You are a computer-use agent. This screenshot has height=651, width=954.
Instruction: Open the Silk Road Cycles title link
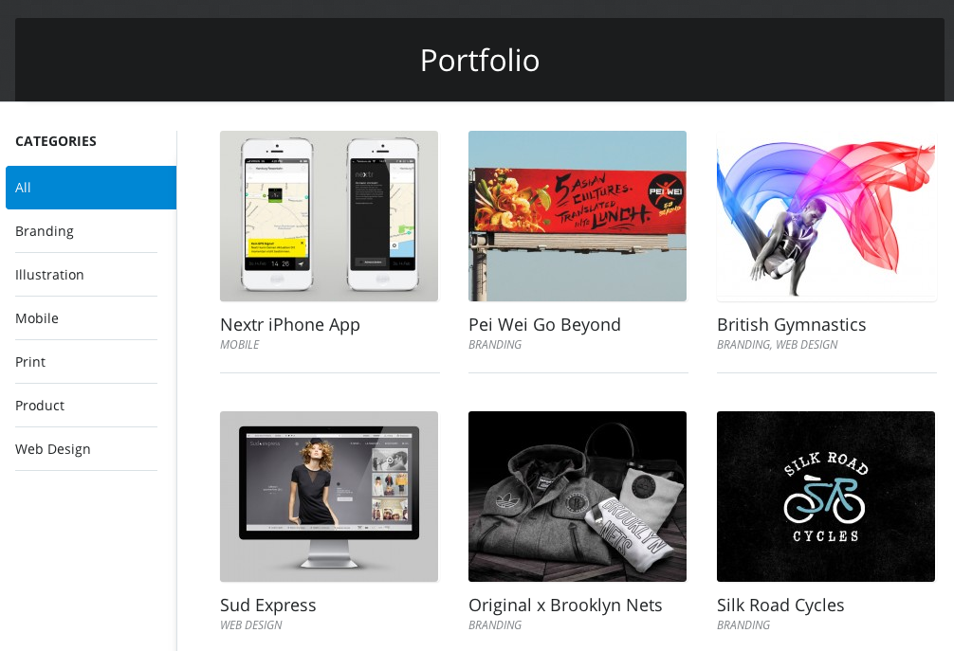pos(780,606)
